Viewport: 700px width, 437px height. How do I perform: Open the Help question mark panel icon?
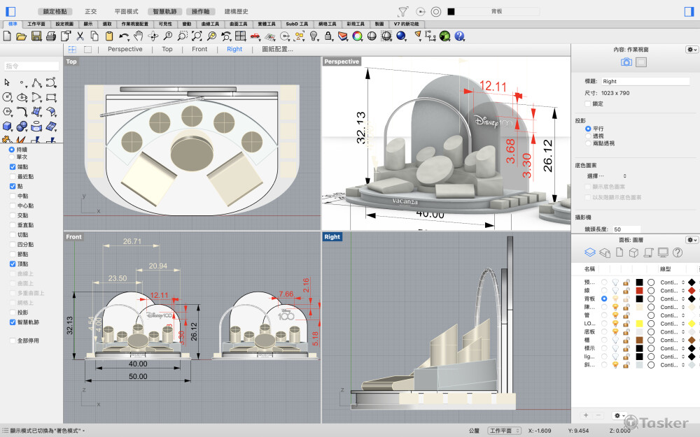[678, 252]
